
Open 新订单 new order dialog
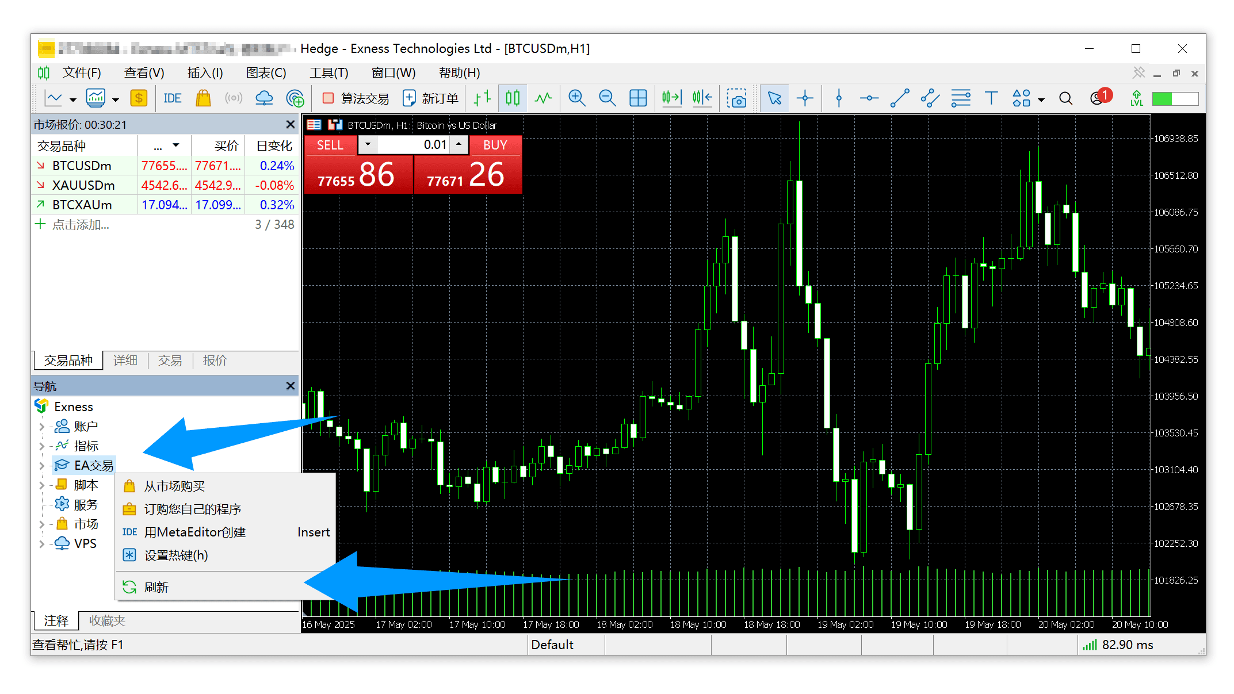[430, 98]
